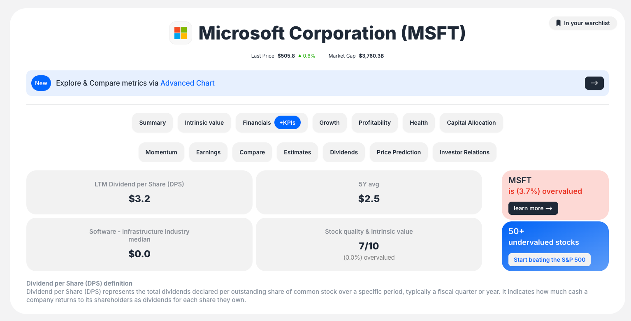
Task: Go to Investor Relations tab
Action: click(464, 152)
